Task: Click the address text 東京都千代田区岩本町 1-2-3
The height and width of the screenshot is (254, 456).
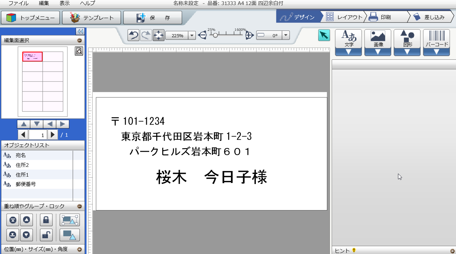Action: click(x=186, y=136)
